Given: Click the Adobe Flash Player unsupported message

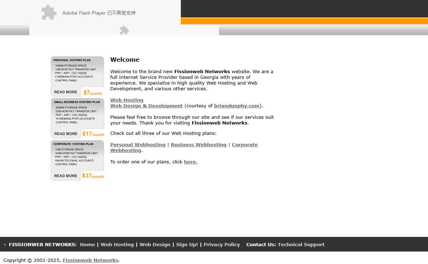Looking at the screenshot, I should point(99,13).
